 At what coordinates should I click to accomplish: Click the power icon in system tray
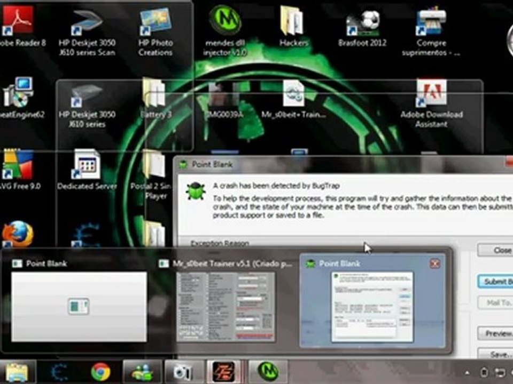[485, 373]
